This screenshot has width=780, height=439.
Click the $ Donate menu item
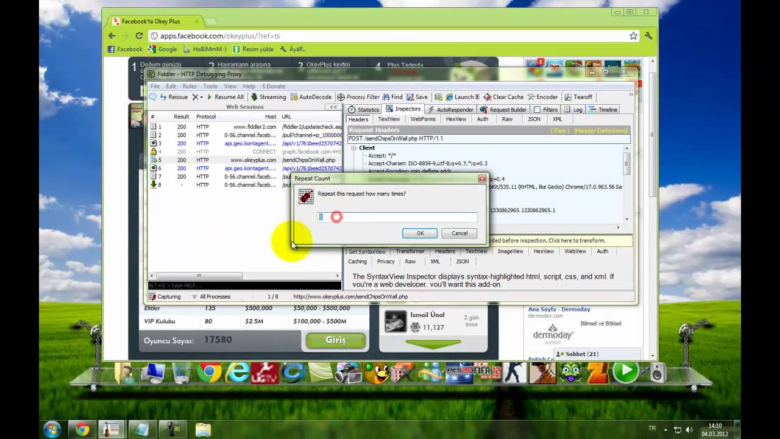point(274,87)
